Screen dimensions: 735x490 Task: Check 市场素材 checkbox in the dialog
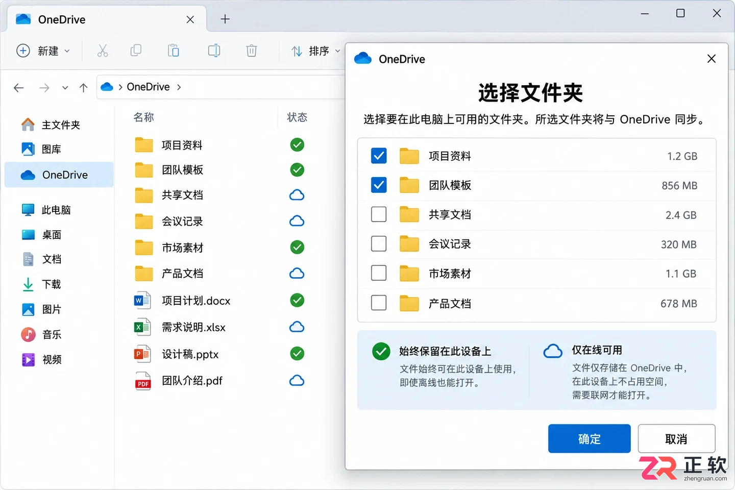coord(379,273)
